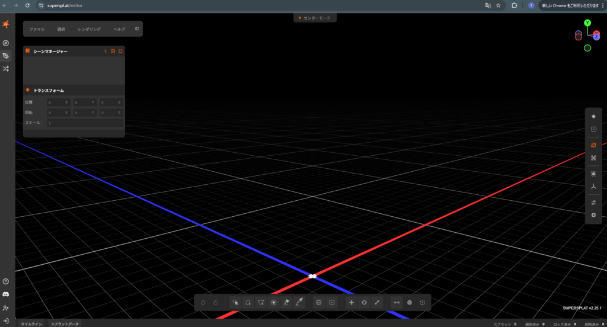Viewport: 607px width, 327px height.
Task: Open the スプラットデータ tab
Action: pyautogui.click(x=65, y=324)
